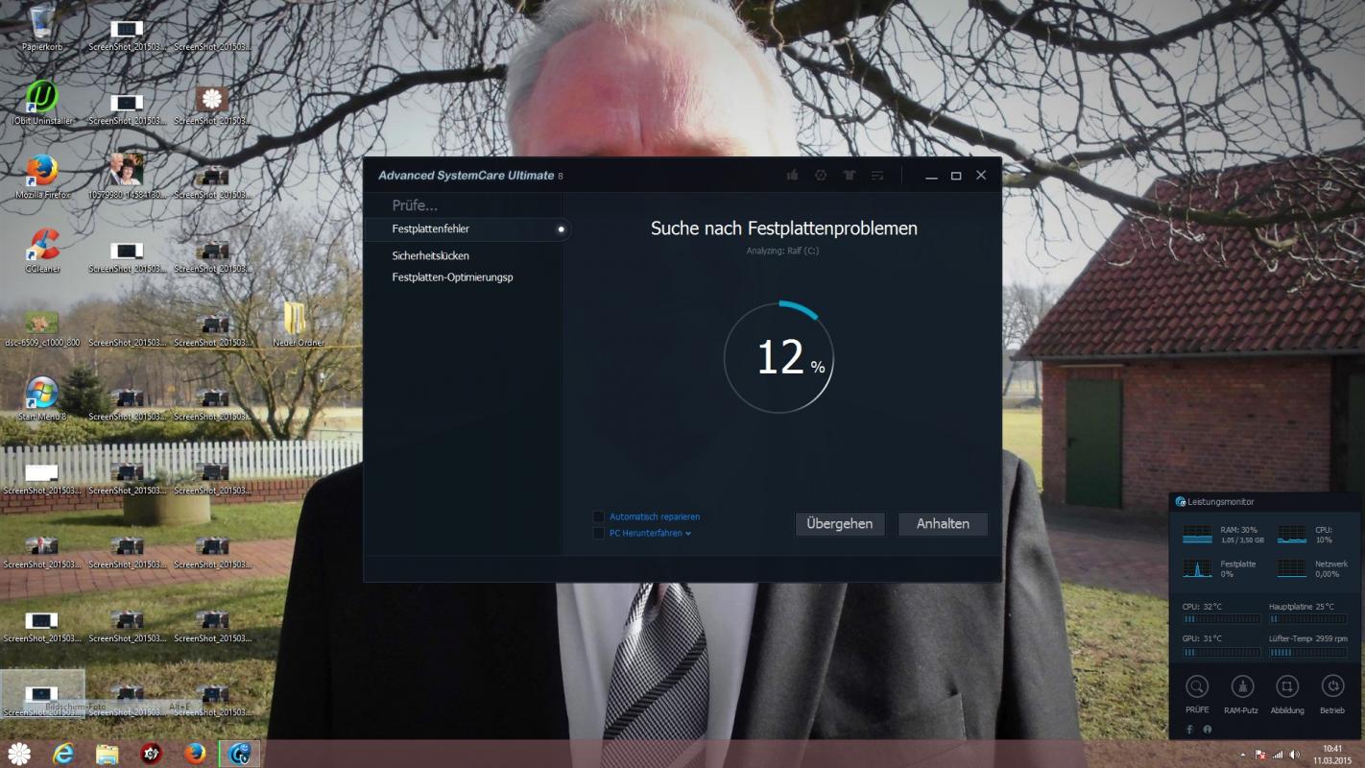The width and height of the screenshot is (1365, 768).
Task: Open File Explorer from taskbar
Action: pyautogui.click(x=107, y=754)
